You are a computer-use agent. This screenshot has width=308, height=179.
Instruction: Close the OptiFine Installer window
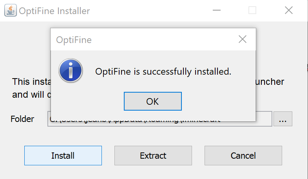pos(288,11)
